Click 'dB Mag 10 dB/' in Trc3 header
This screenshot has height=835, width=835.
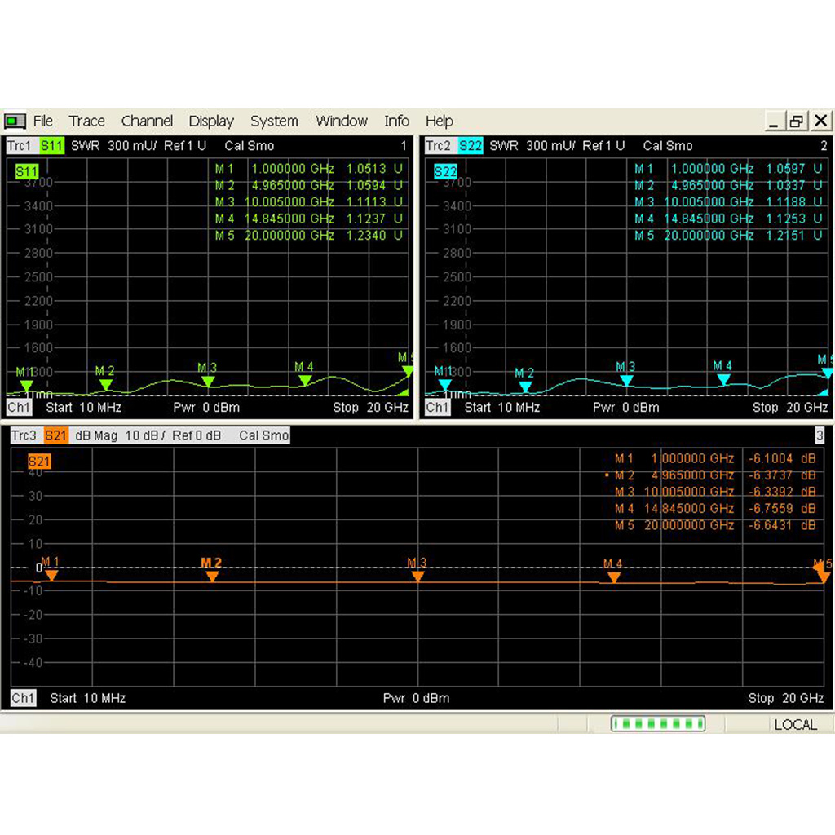click(120, 435)
